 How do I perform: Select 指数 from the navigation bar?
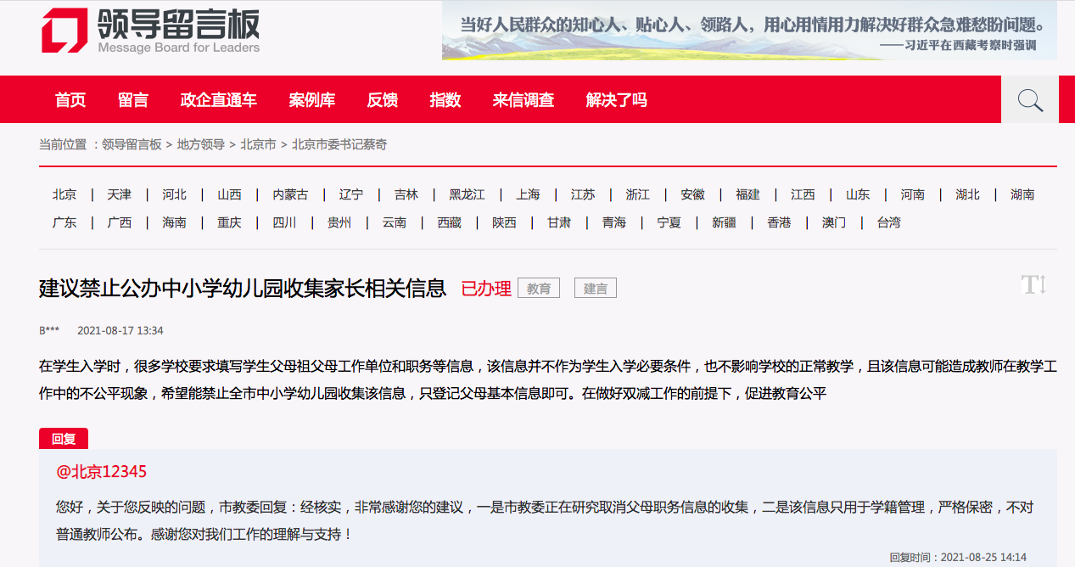coord(445,99)
